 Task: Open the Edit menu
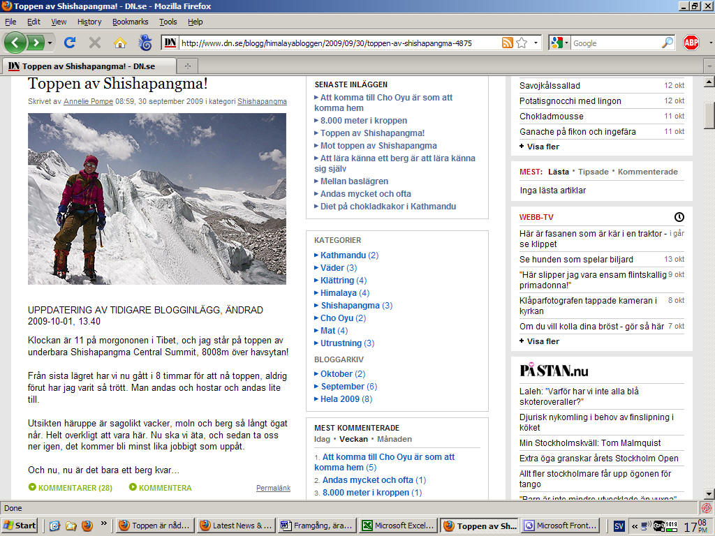[x=34, y=22]
